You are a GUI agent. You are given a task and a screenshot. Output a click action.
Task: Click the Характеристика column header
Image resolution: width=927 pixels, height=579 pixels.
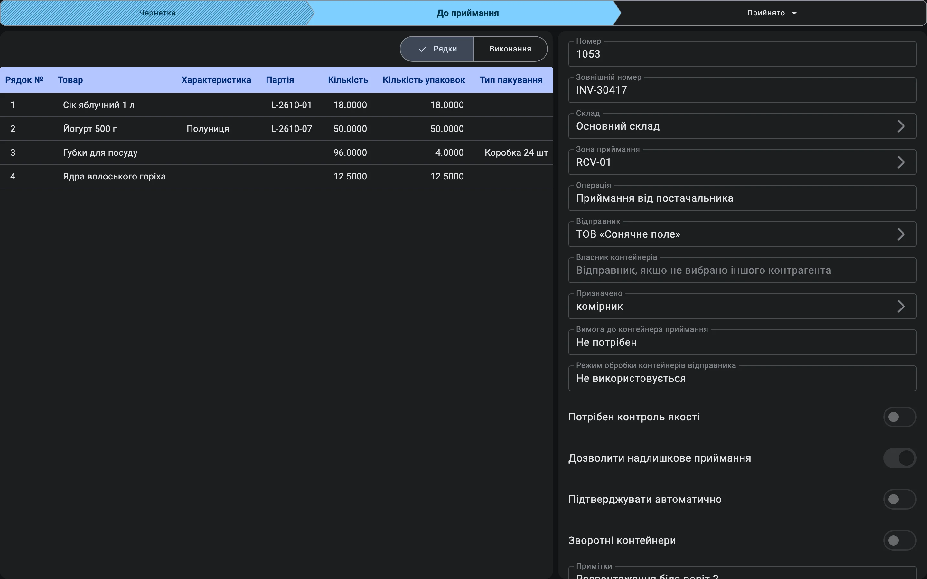[x=216, y=80]
